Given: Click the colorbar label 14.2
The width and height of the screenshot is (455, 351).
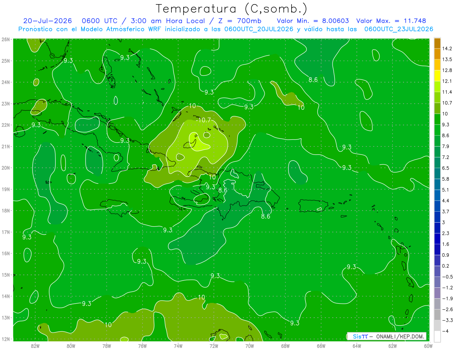Looking at the screenshot, I should 447,48.
